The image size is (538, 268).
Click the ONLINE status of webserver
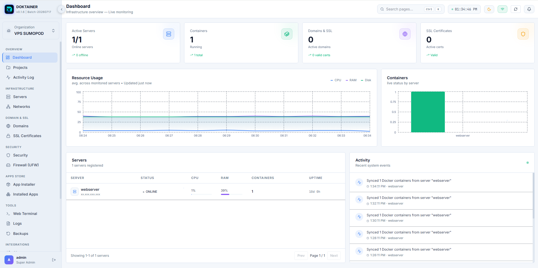click(150, 192)
